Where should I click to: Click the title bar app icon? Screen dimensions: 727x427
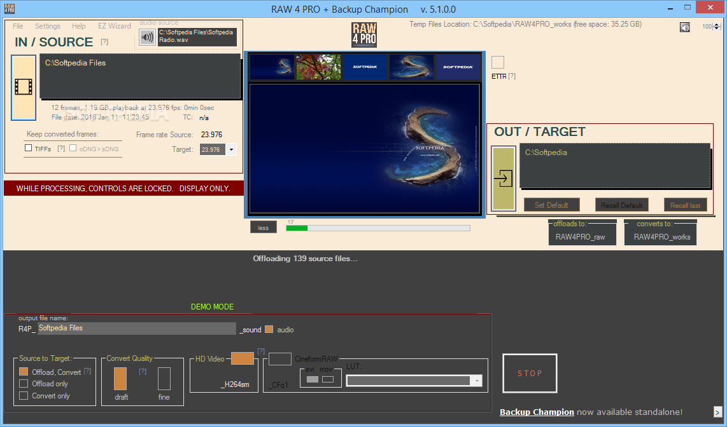coord(10,9)
